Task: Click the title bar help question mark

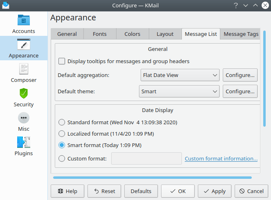Action: tap(236, 5)
